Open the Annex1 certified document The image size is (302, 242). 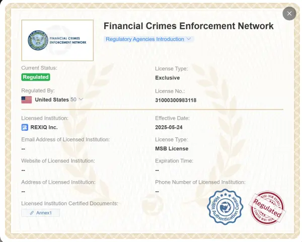(x=41, y=213)
